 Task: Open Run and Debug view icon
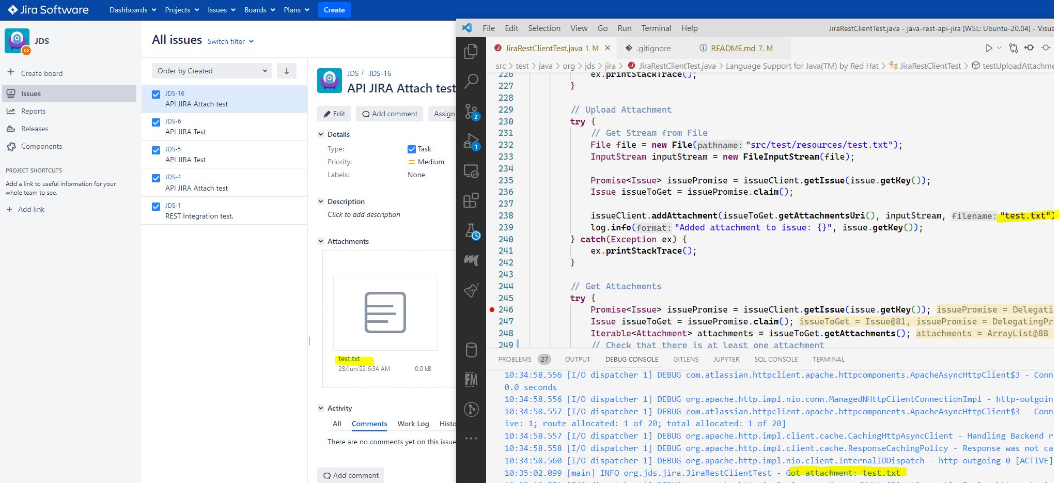(472, 142)
